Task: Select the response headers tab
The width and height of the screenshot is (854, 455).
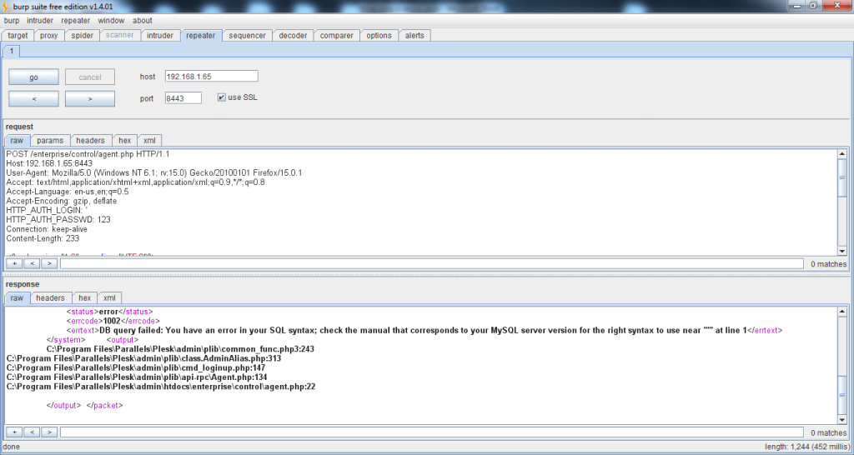Action: click(x=50, y=297)
